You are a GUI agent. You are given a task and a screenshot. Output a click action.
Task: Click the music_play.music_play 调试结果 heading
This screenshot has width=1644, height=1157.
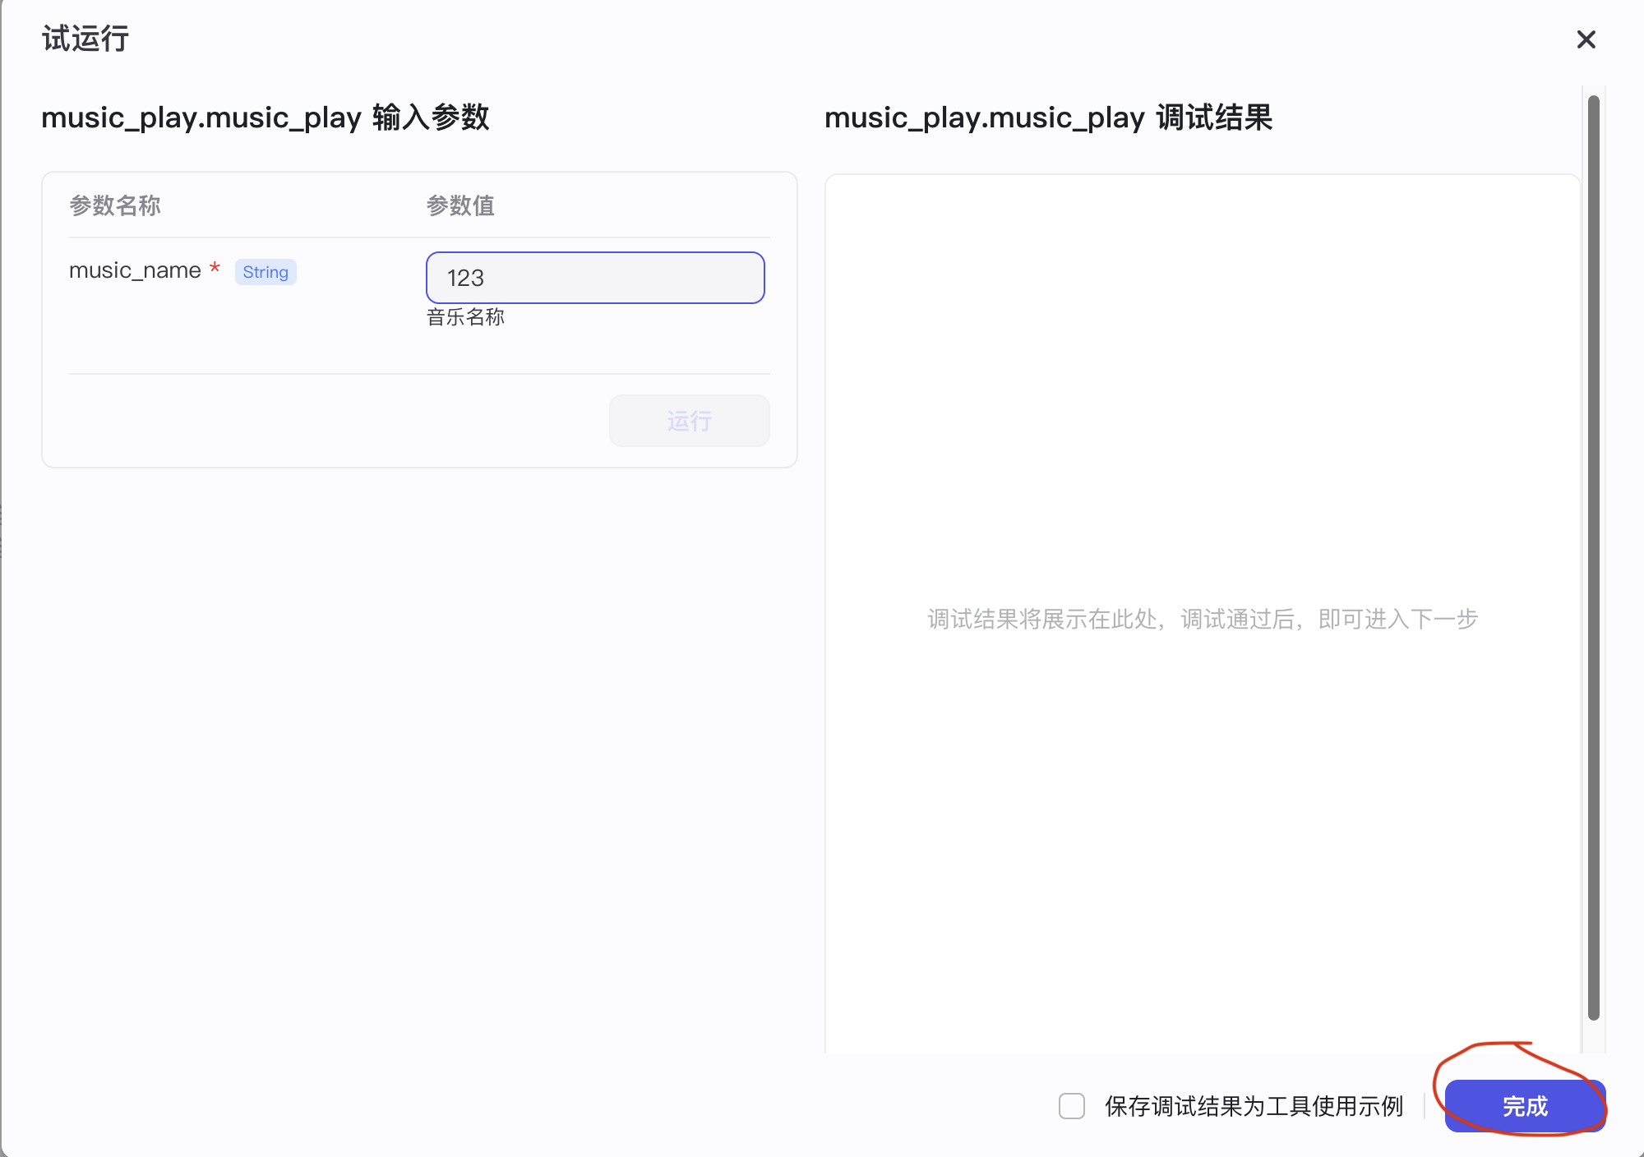(x=1048, y=118)
